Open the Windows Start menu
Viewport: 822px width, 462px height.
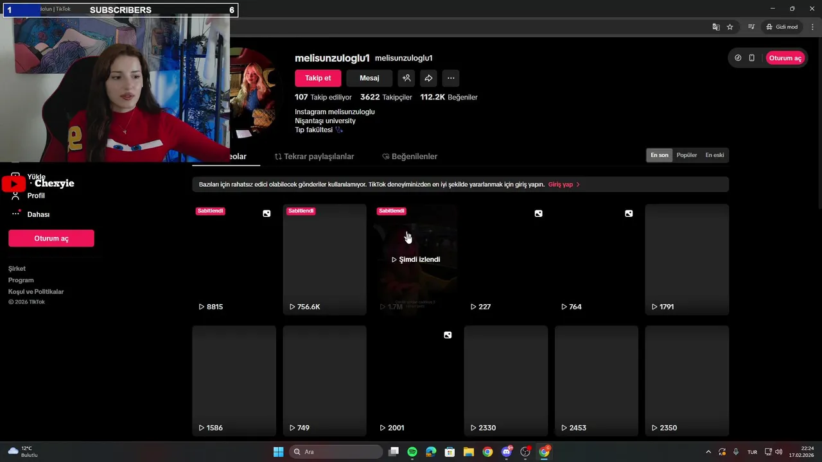(278, 452)
